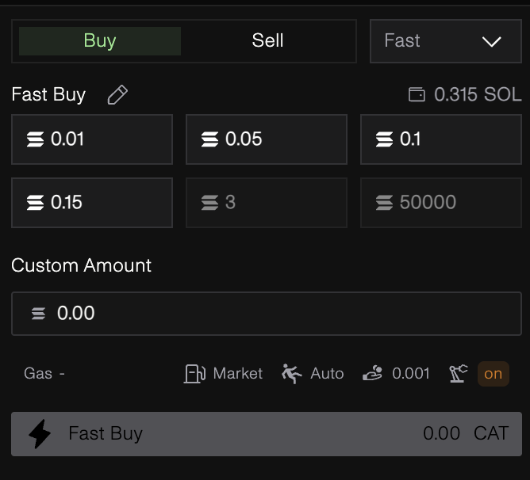Toggle the orange 'on' switch

(x=493, y=373)
